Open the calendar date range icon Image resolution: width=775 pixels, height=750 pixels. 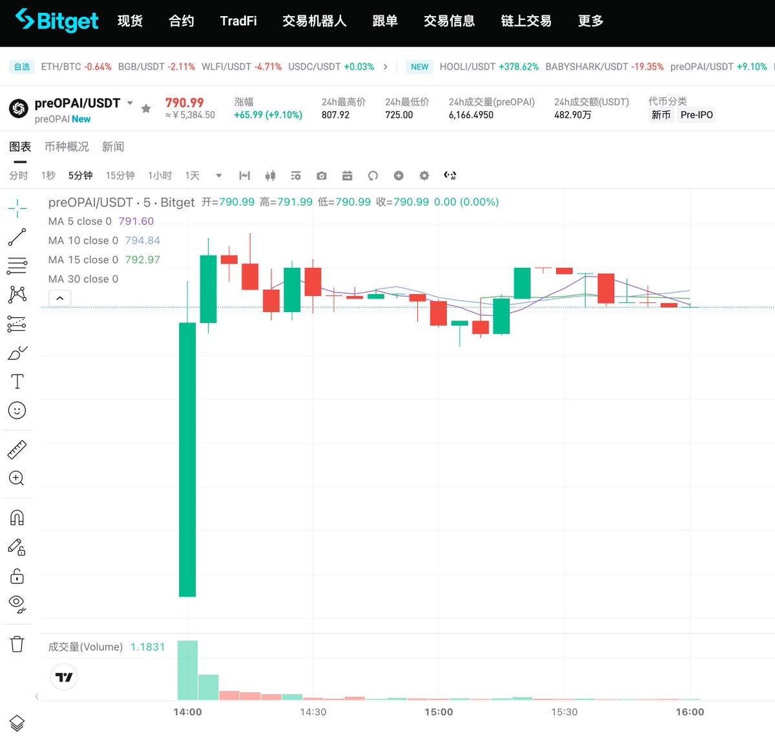(x=347, y=176)
